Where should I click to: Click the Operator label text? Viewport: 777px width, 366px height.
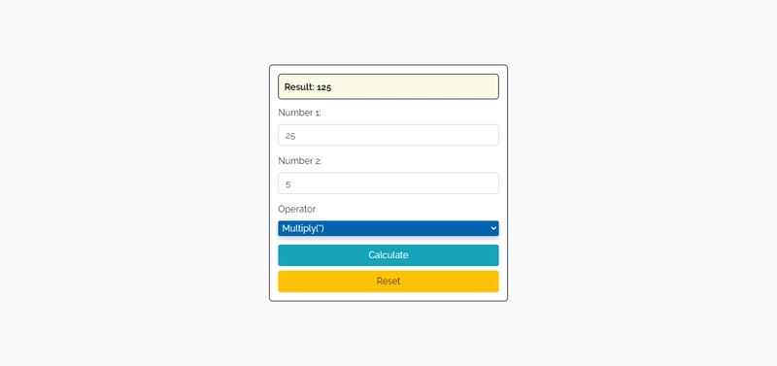point(296,209)
